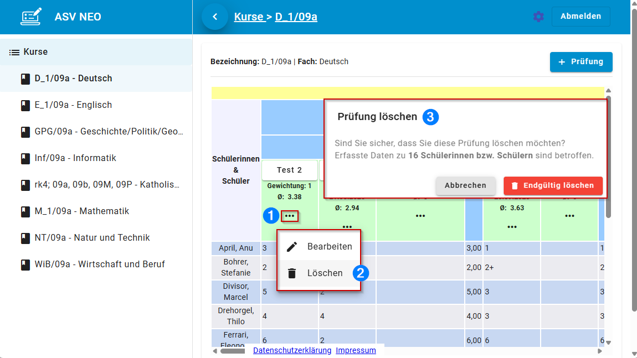
Task: Click the Test 2 column header
Action: coord(290,170)
